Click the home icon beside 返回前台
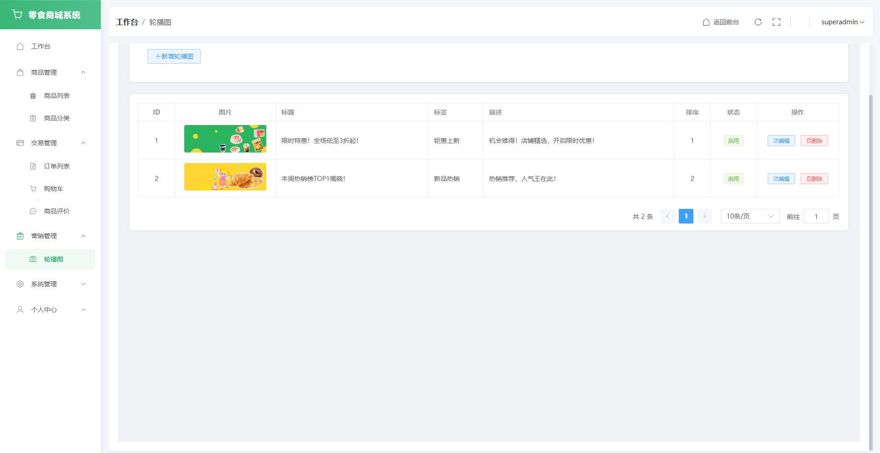This screenshot has height=453, width=880. (x=706, y=22)
